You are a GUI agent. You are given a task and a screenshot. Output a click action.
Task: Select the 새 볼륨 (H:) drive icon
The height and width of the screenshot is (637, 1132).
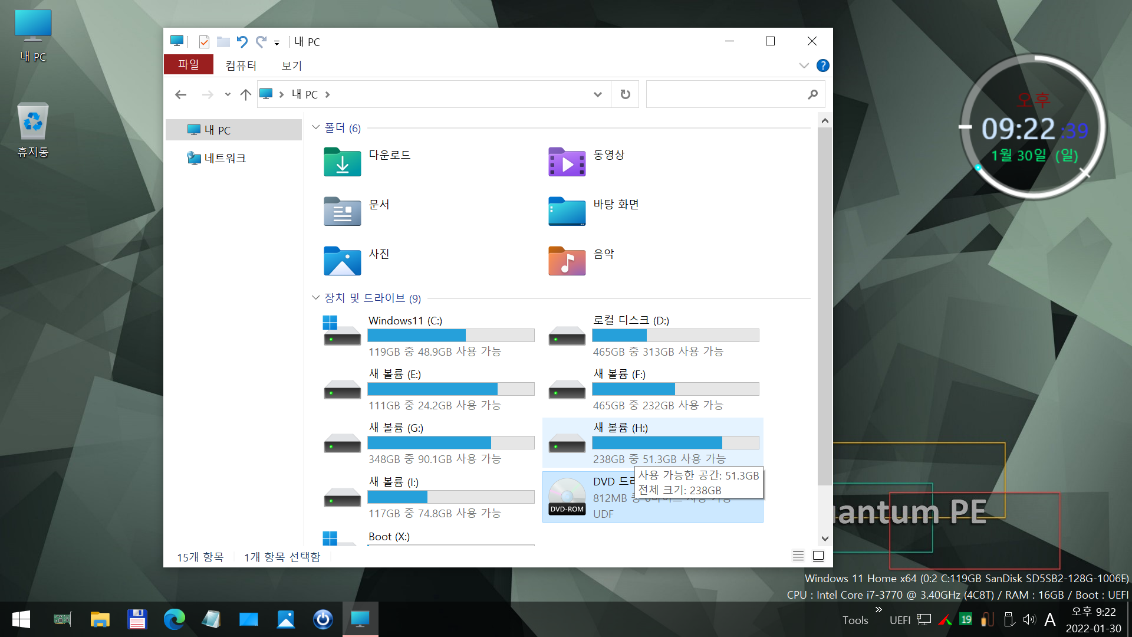[567, 444]
